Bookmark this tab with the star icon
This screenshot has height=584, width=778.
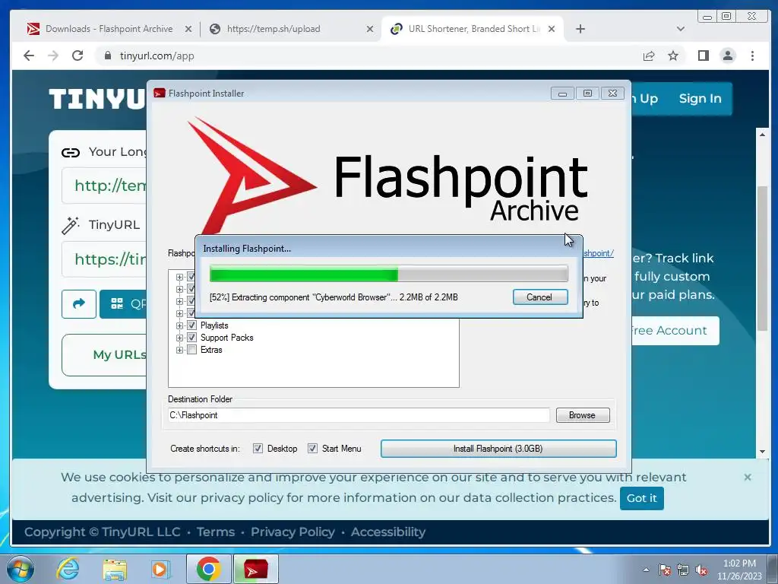(x=673, y=56)
